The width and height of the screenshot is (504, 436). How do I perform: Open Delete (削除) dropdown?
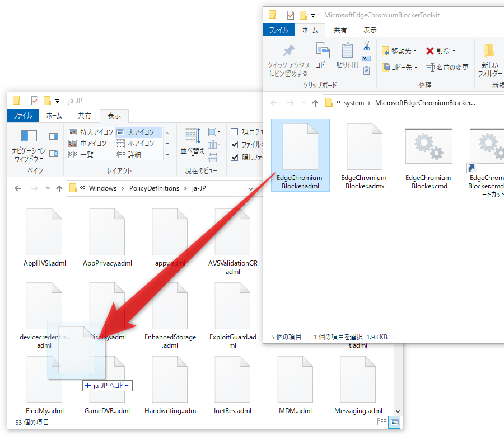click(x=441, y=51)
